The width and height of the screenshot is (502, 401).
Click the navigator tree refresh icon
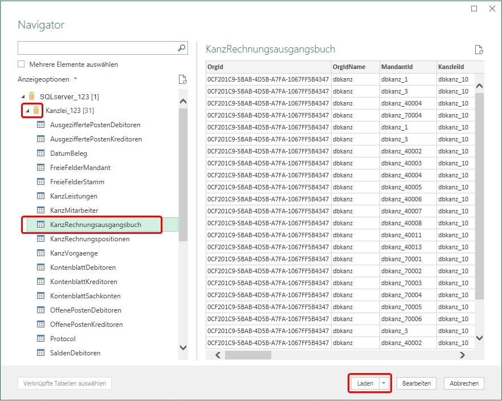(x=183, y=79)
